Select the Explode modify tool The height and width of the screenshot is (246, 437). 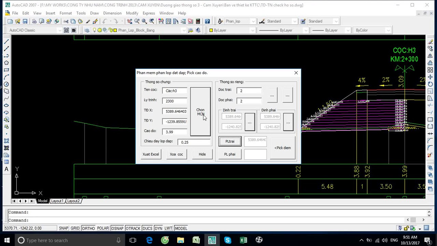click(431, 155)
